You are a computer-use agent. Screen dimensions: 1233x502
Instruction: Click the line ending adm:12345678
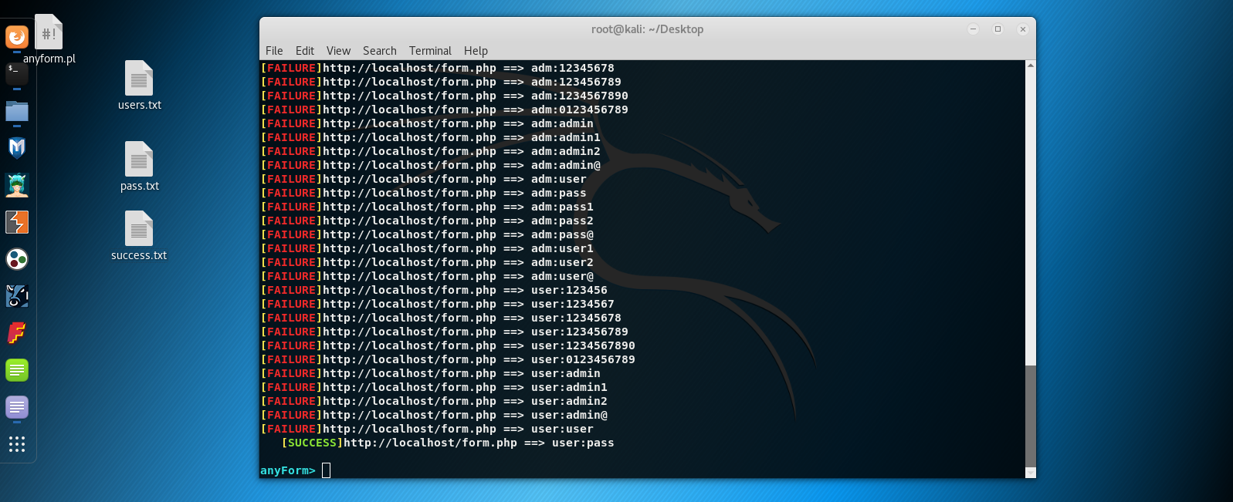tap(438, 68)
